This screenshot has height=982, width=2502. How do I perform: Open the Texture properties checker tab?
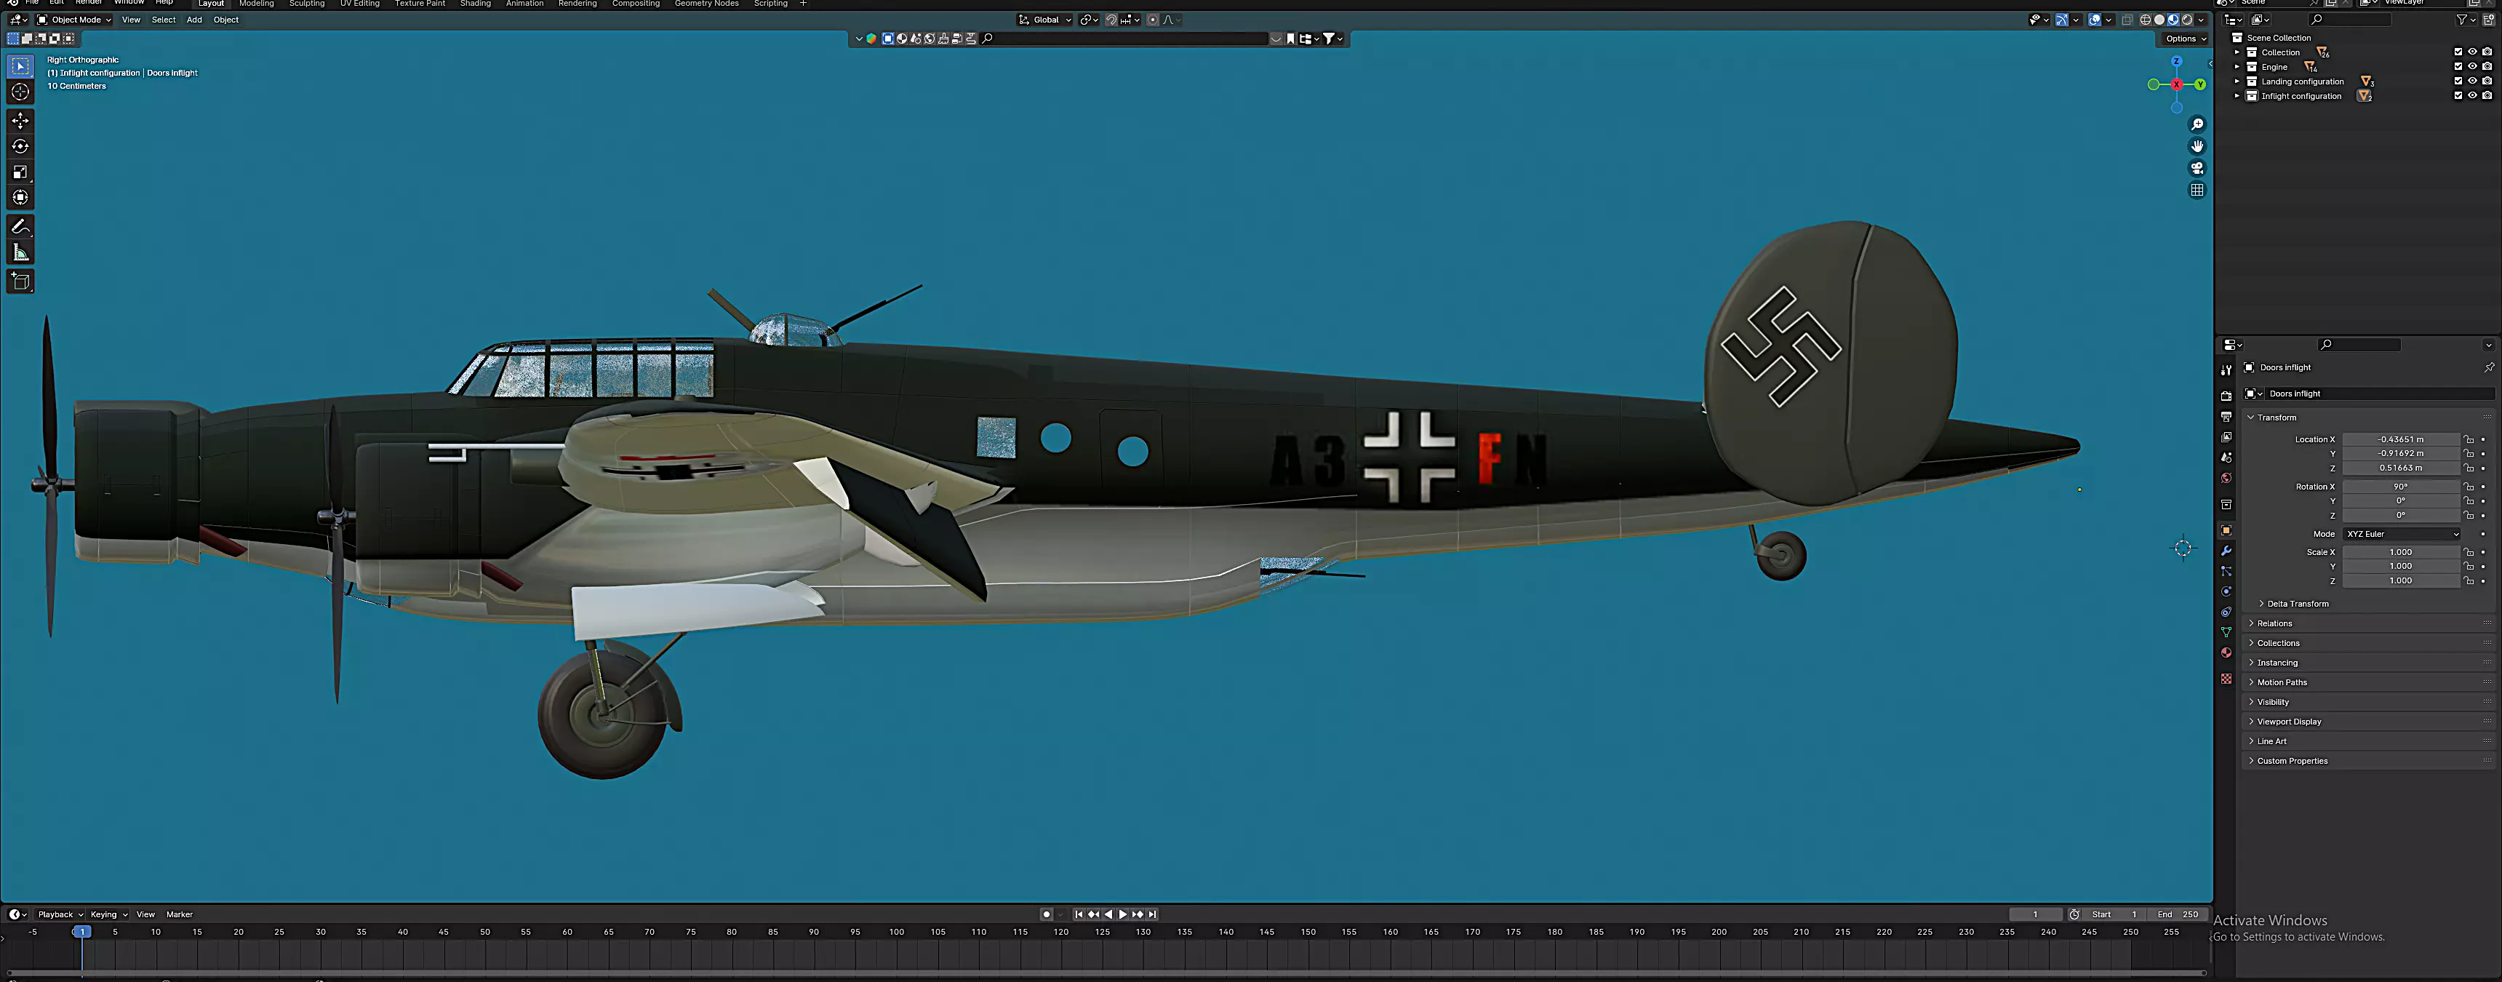tap(2226, 679)
